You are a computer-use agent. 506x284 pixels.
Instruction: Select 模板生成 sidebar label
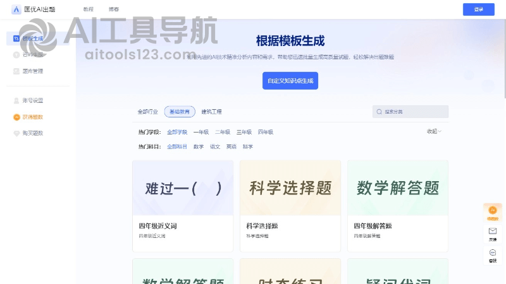(x=33, y=38)
